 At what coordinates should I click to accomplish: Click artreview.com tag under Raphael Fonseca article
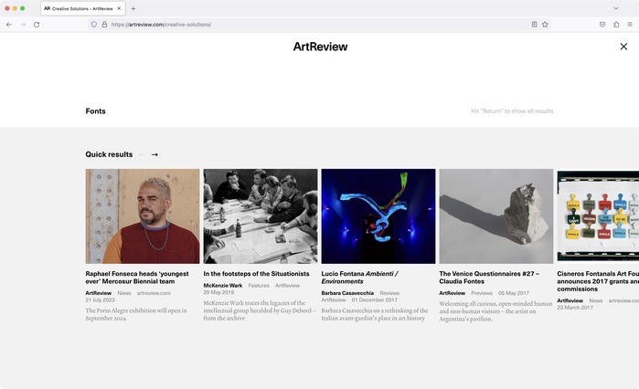coord(154,293)
